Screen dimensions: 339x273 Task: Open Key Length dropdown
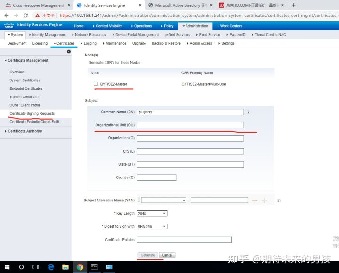(x=152, y=214)
